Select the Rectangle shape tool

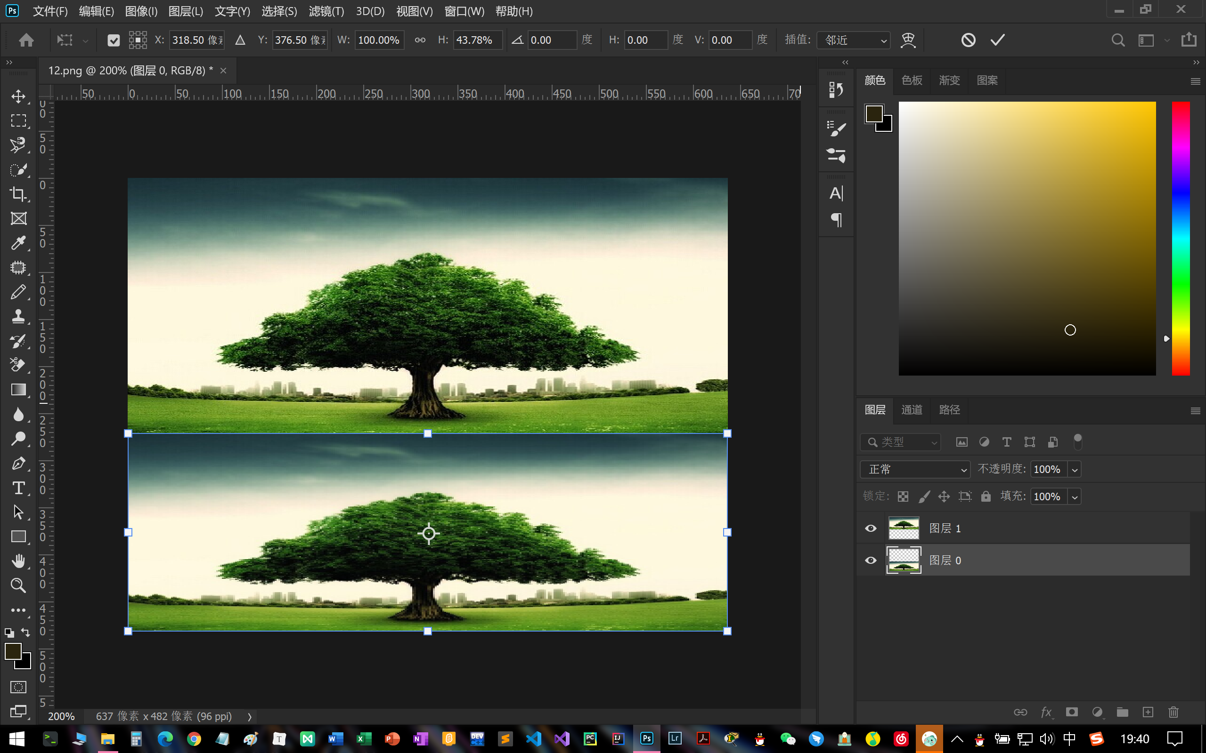[x=18, y=537]
